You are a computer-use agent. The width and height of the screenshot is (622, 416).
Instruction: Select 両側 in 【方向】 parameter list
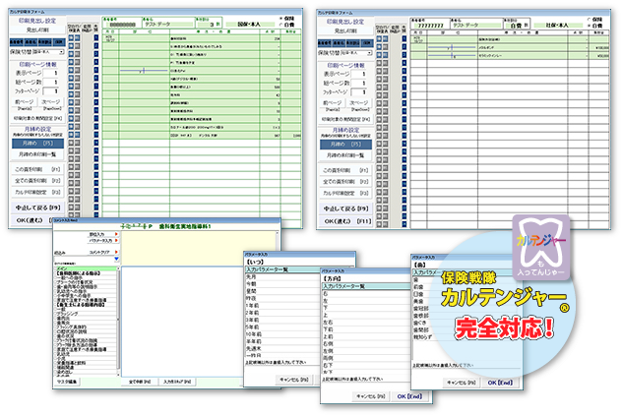365,358
